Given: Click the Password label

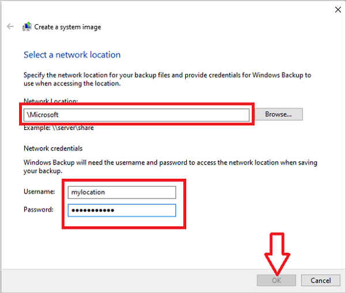Looking at the screenshot, I should [x=39, y=209].
